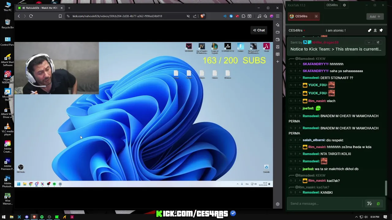Show hidden system tray icons
Screen dimensions: 392x220
[356, 217]
